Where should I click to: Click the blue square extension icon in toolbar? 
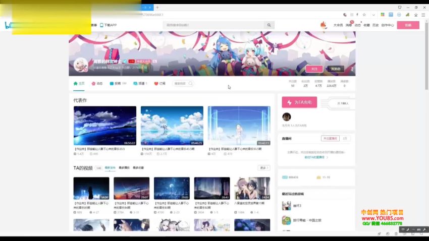(391, 15)
